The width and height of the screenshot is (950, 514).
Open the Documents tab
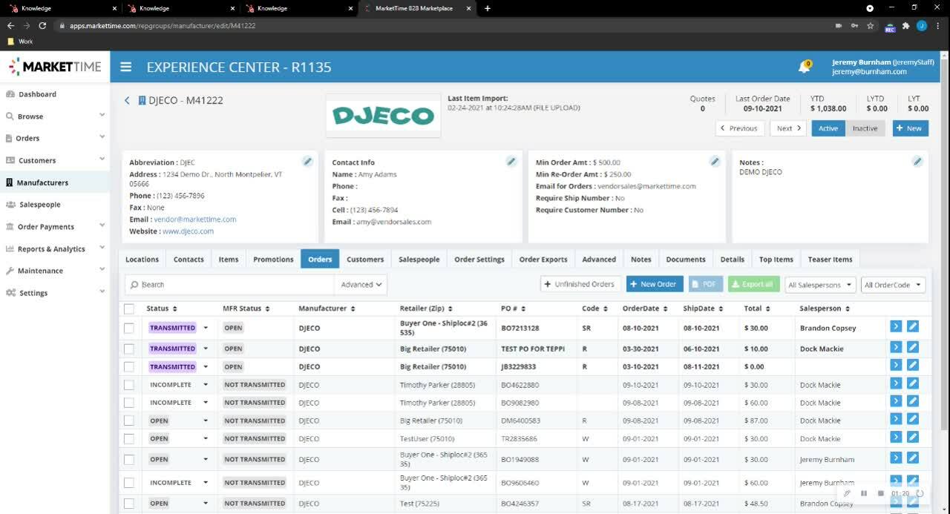[x=685, y=260]
